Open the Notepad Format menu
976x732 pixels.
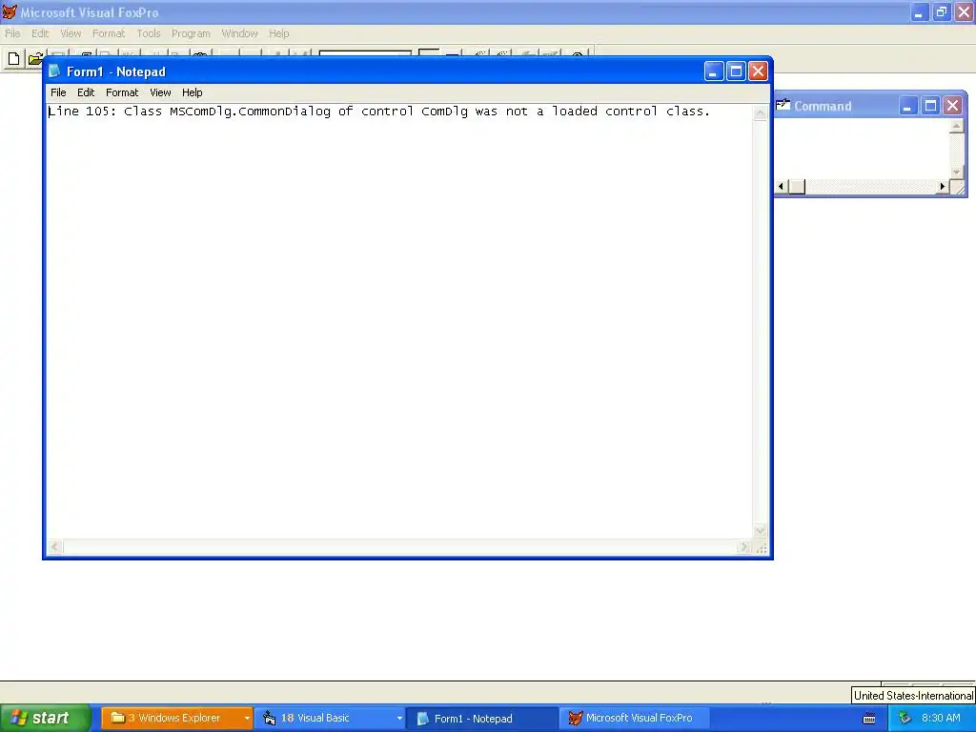122,92
